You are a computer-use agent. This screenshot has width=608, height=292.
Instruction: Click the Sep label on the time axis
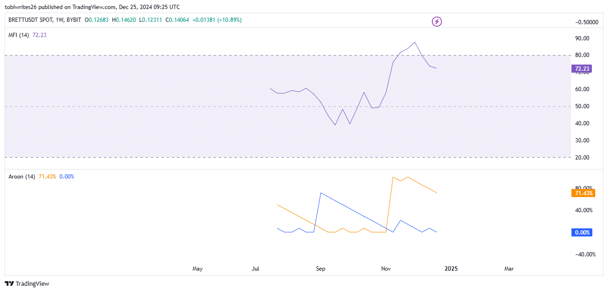[x=320, y=269]
